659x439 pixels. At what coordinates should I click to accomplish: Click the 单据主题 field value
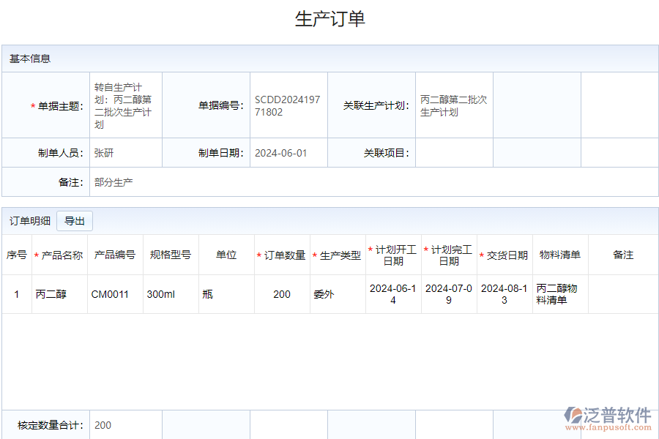(124, 106)
